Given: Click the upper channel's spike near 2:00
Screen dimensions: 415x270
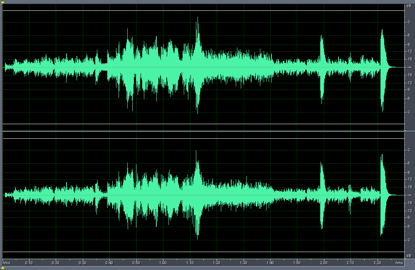Looking at the screenshot, I should pos(322,69).
